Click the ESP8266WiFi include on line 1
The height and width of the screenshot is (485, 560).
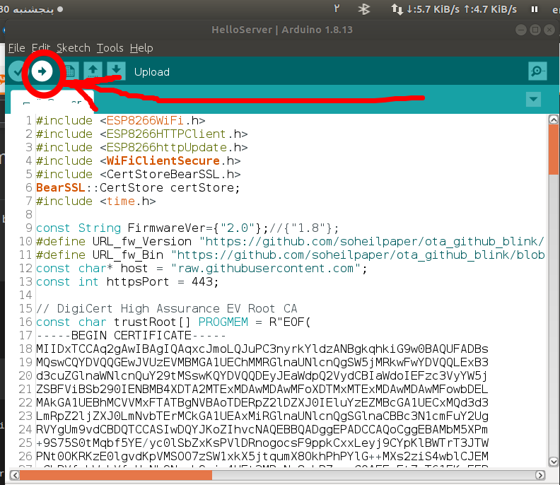click(x=120, y=120)
